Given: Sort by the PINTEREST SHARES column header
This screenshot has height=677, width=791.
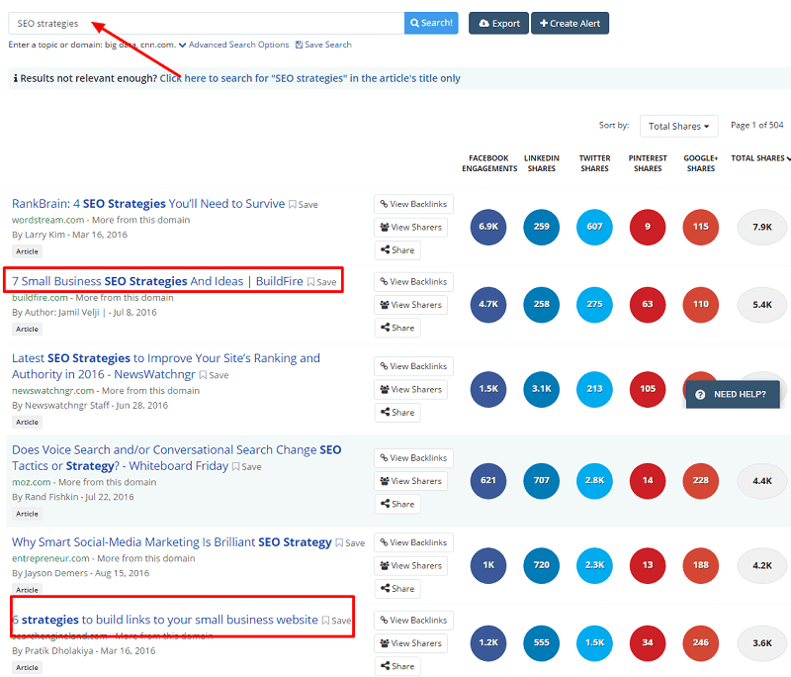Looking at the screenshot, I should click(647, 161).
